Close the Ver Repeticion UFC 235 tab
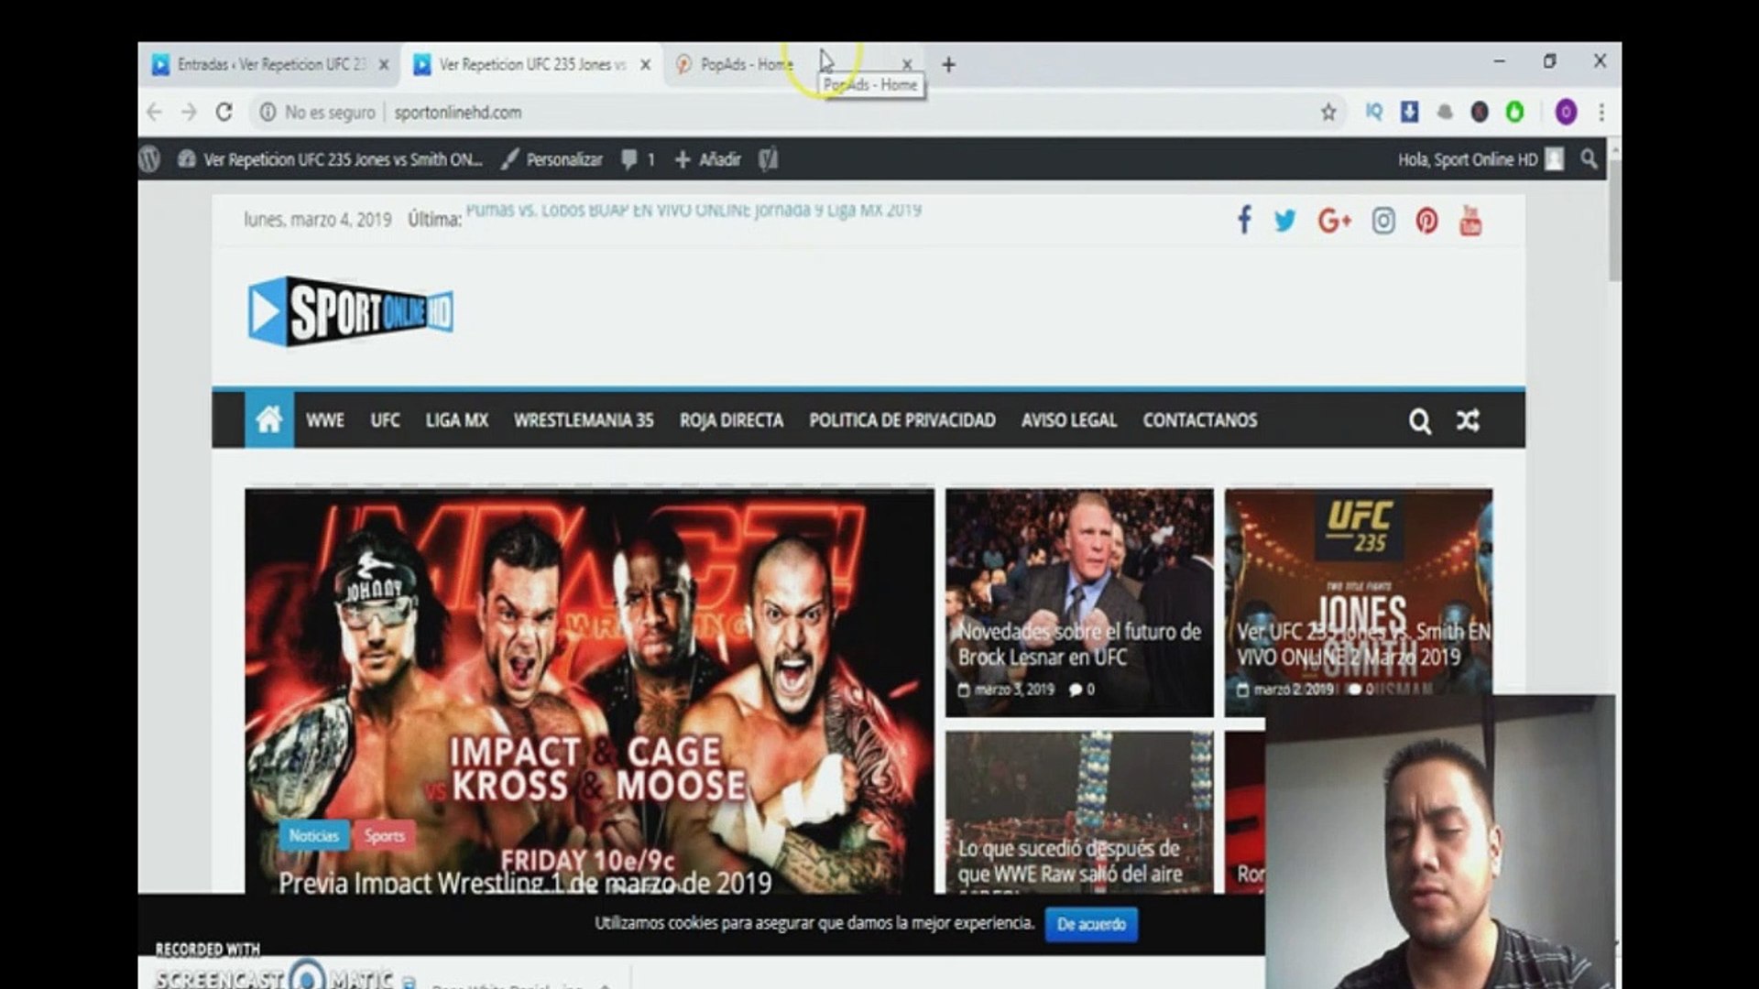 pyautogui.click(x=646, y=65)
